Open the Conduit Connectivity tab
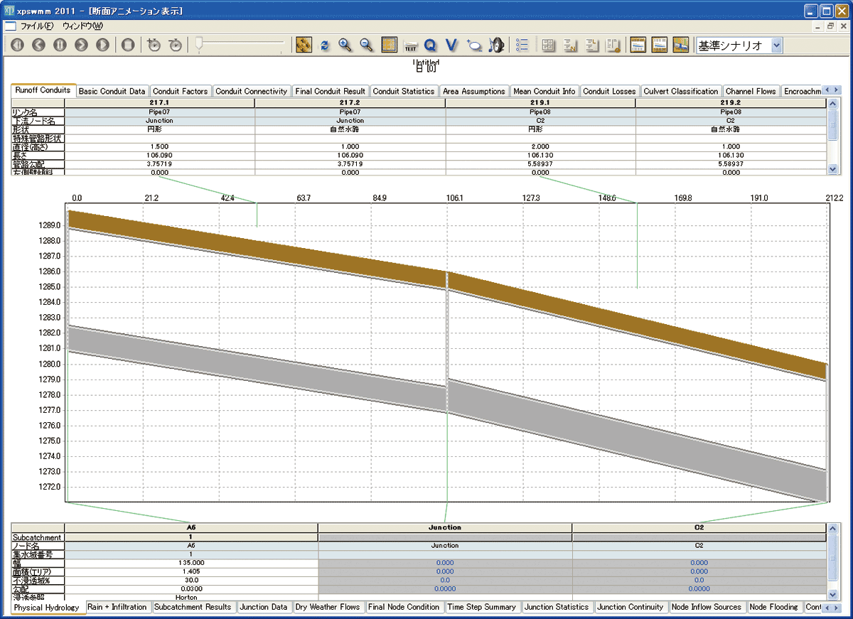Image resolution: width=853 pixels, height=619 pixels. coord(252,91)
